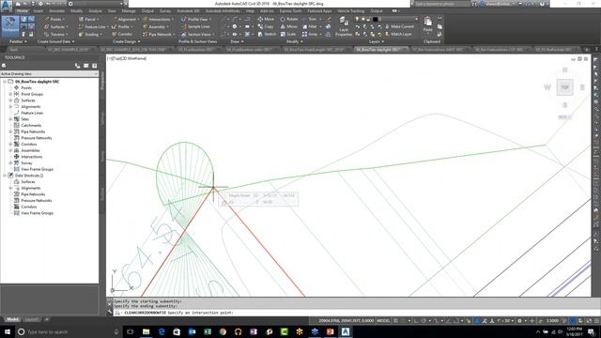Switch to the Home ribbon tab
The image size is (601, 338).
[x=23, y=11]
